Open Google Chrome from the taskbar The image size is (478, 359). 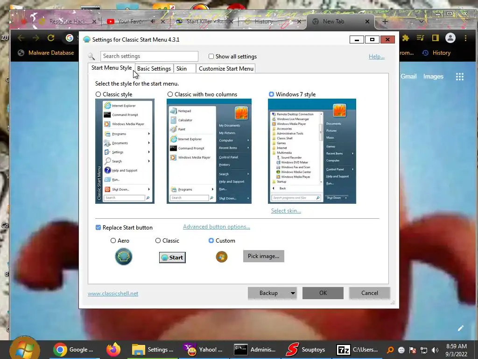click(x=73, y=350)
